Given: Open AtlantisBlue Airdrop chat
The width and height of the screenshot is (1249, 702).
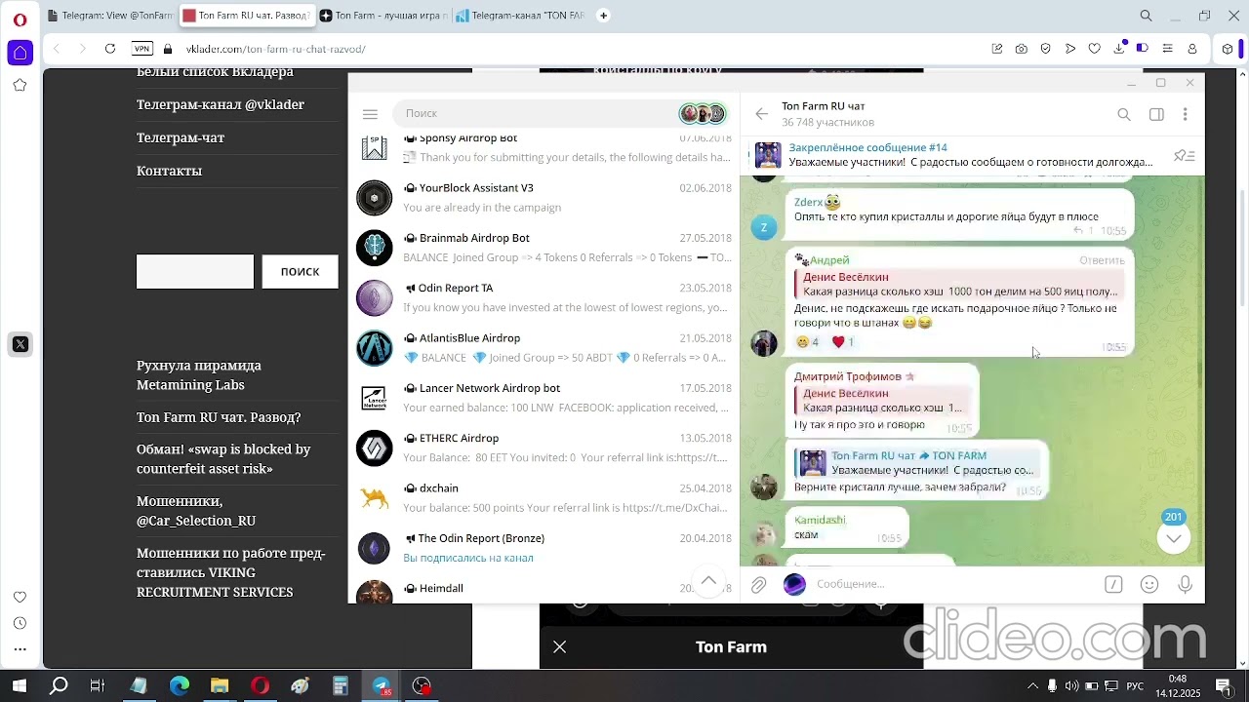Looking at the screenshot, I should [544, 348].
